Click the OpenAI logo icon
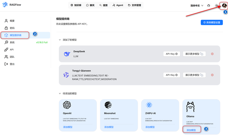The image size is (228, 136). point(67,105)
